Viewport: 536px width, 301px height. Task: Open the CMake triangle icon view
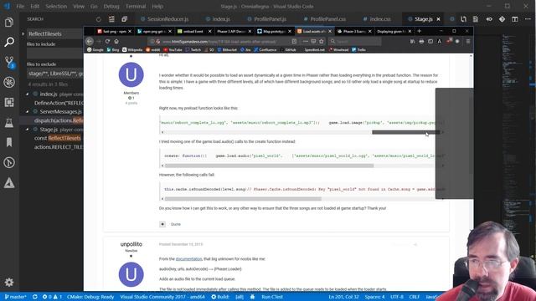click(9, 183)
